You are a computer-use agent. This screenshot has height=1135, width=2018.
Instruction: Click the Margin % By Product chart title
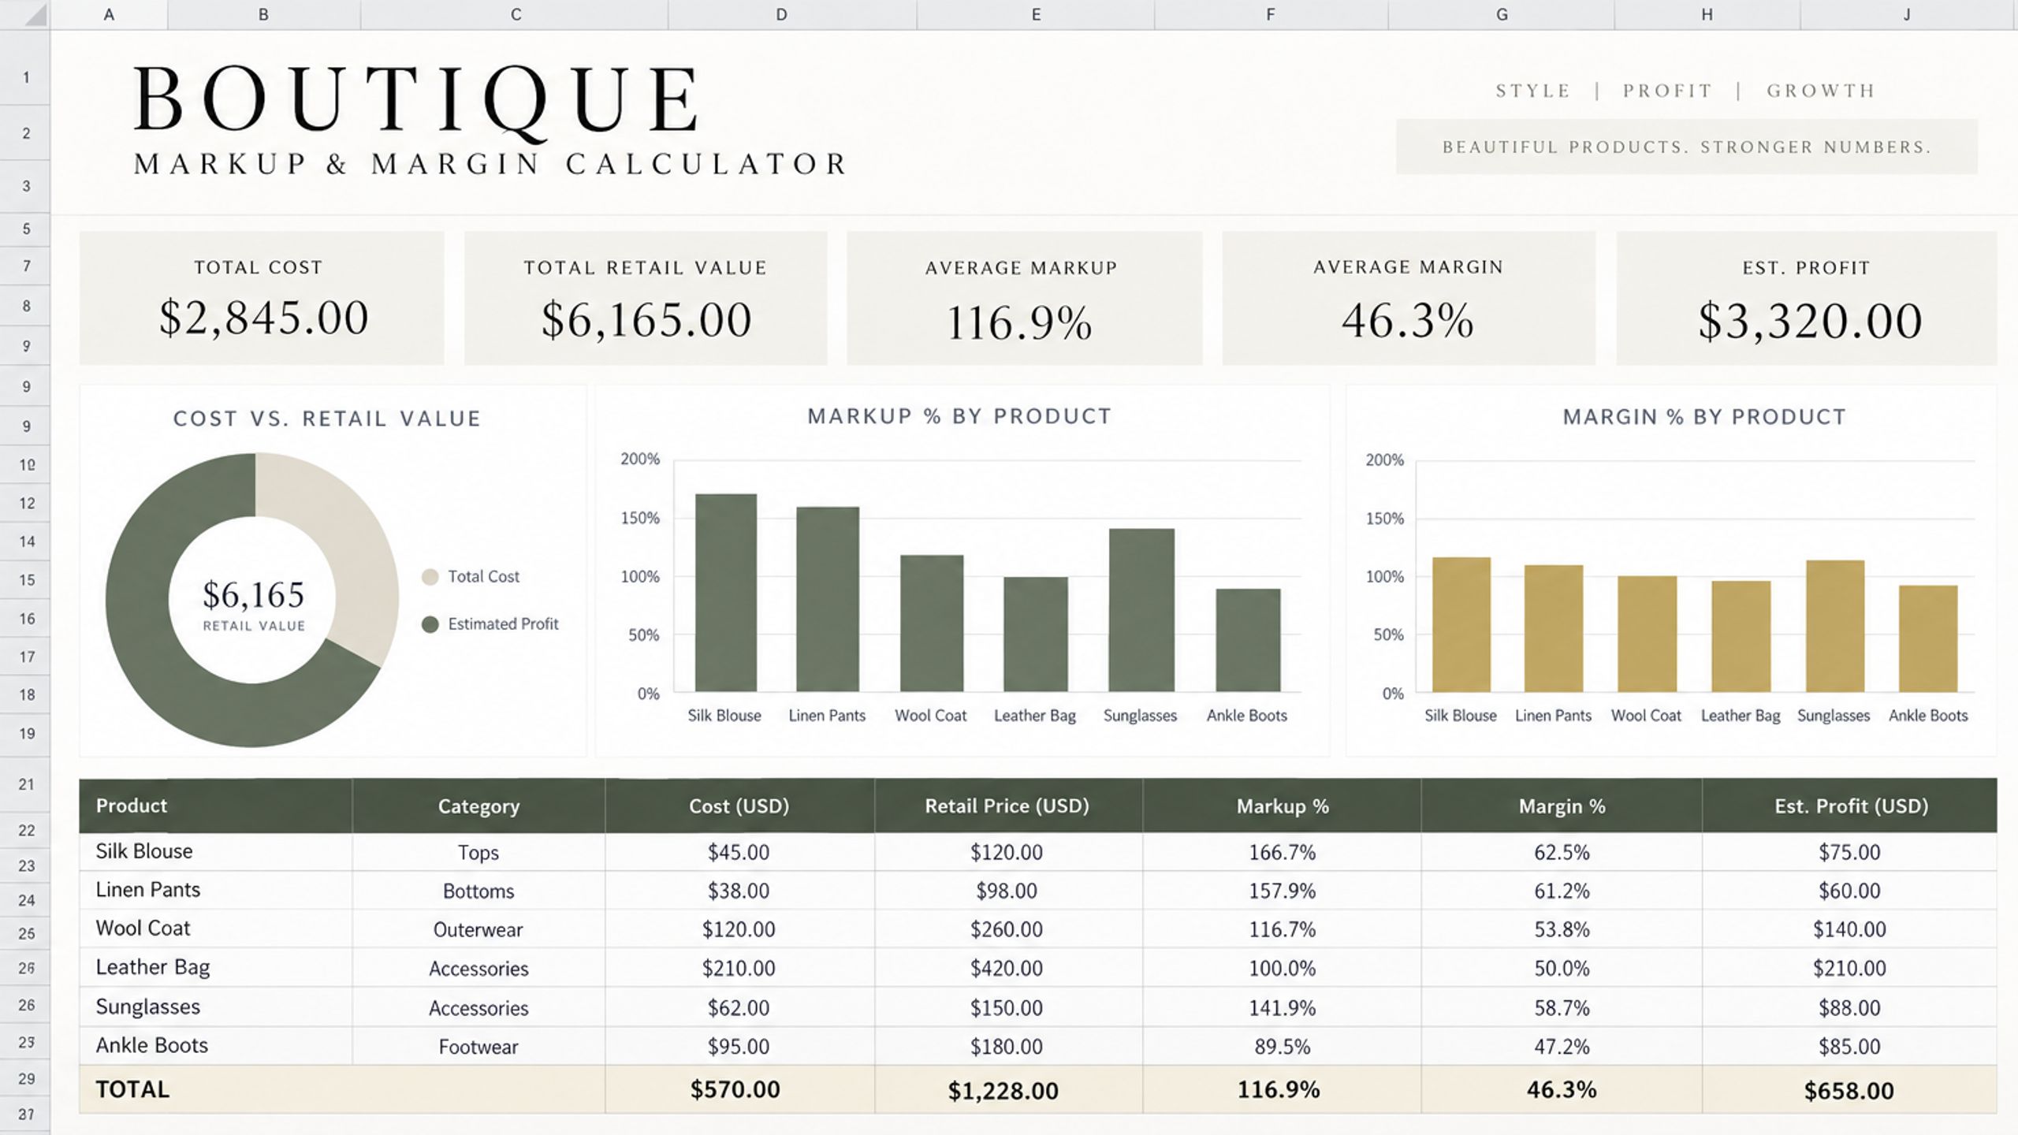1704,417
